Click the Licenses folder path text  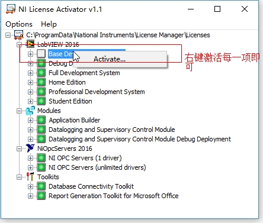pos(118,35)
